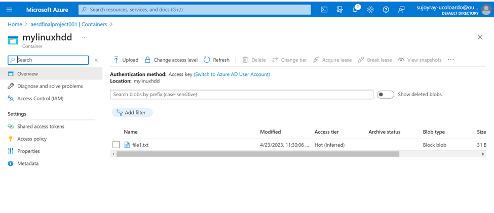
Task: Collapse the side menu with double chevron
Action: pyautogui.click(x=96, y=60)
